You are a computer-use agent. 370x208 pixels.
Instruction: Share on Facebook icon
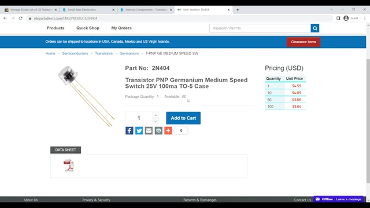[x=129, y=131]
